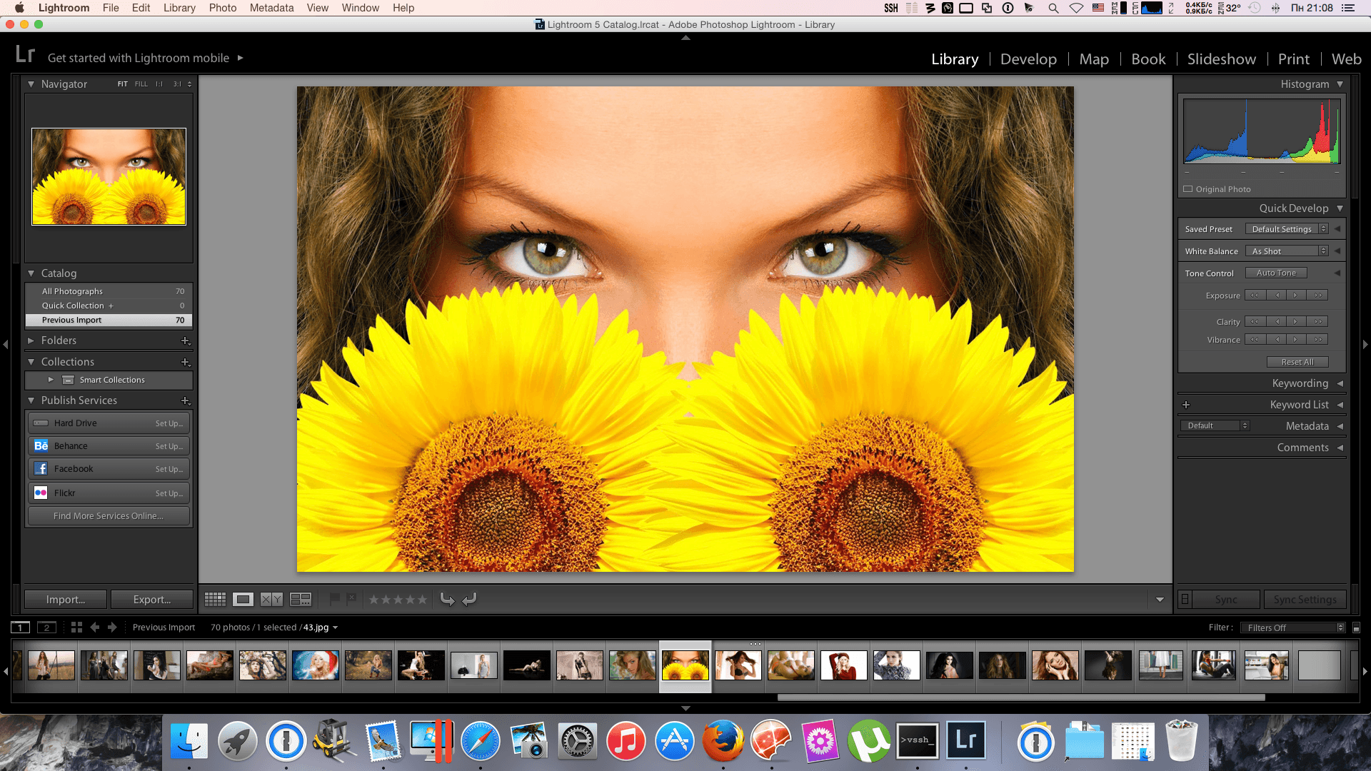Toggle Original Photo checkbox
Screen dimensions: 1371x771
[x=1188, y=188]
